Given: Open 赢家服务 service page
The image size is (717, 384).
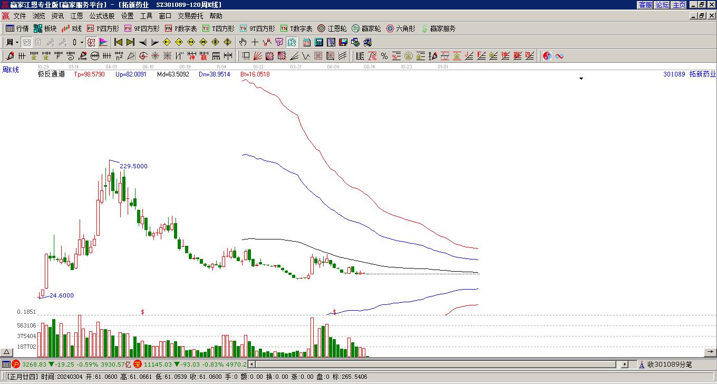Looking at the screenshot, I should (x=438, y=28).
